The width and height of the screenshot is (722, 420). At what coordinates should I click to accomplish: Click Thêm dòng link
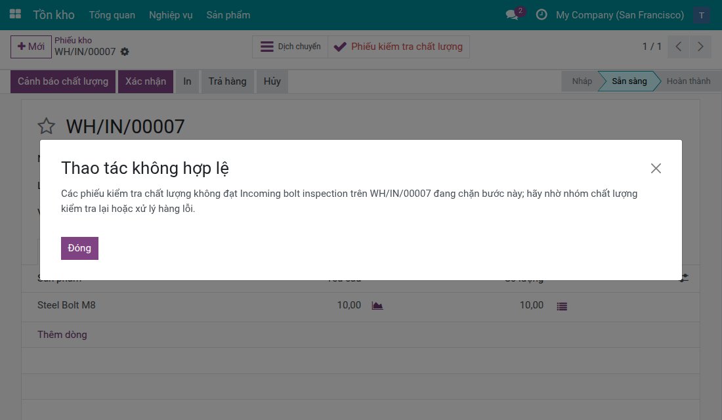62,335
